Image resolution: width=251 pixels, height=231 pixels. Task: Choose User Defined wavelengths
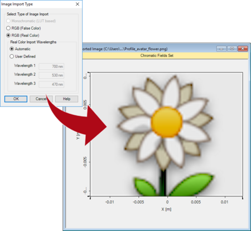click(x=22, y=56)
